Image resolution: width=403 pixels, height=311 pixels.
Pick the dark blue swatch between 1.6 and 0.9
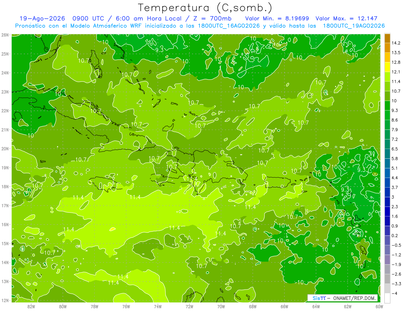387,221
